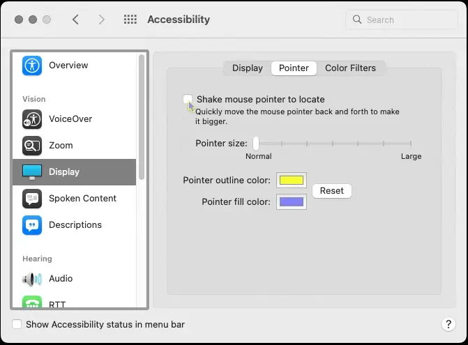The image size is (468, 345).
Task: Click the RTT phone icon
Action: pos(32,302)
